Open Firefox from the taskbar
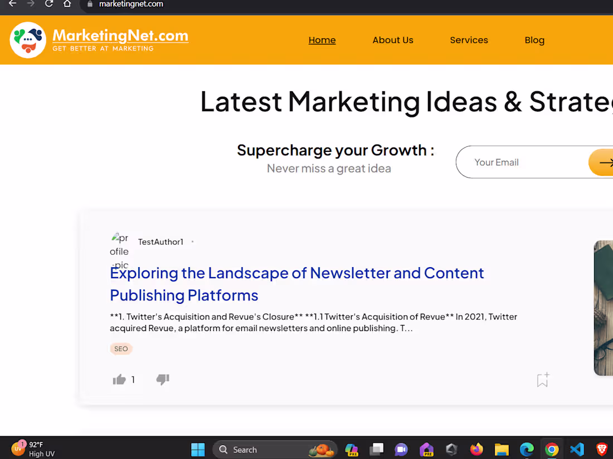 [x=476, y=449]
